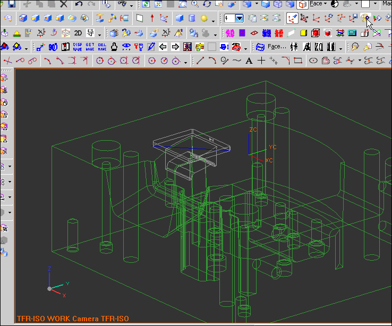Click the SET NAME button

click(90, 47)
